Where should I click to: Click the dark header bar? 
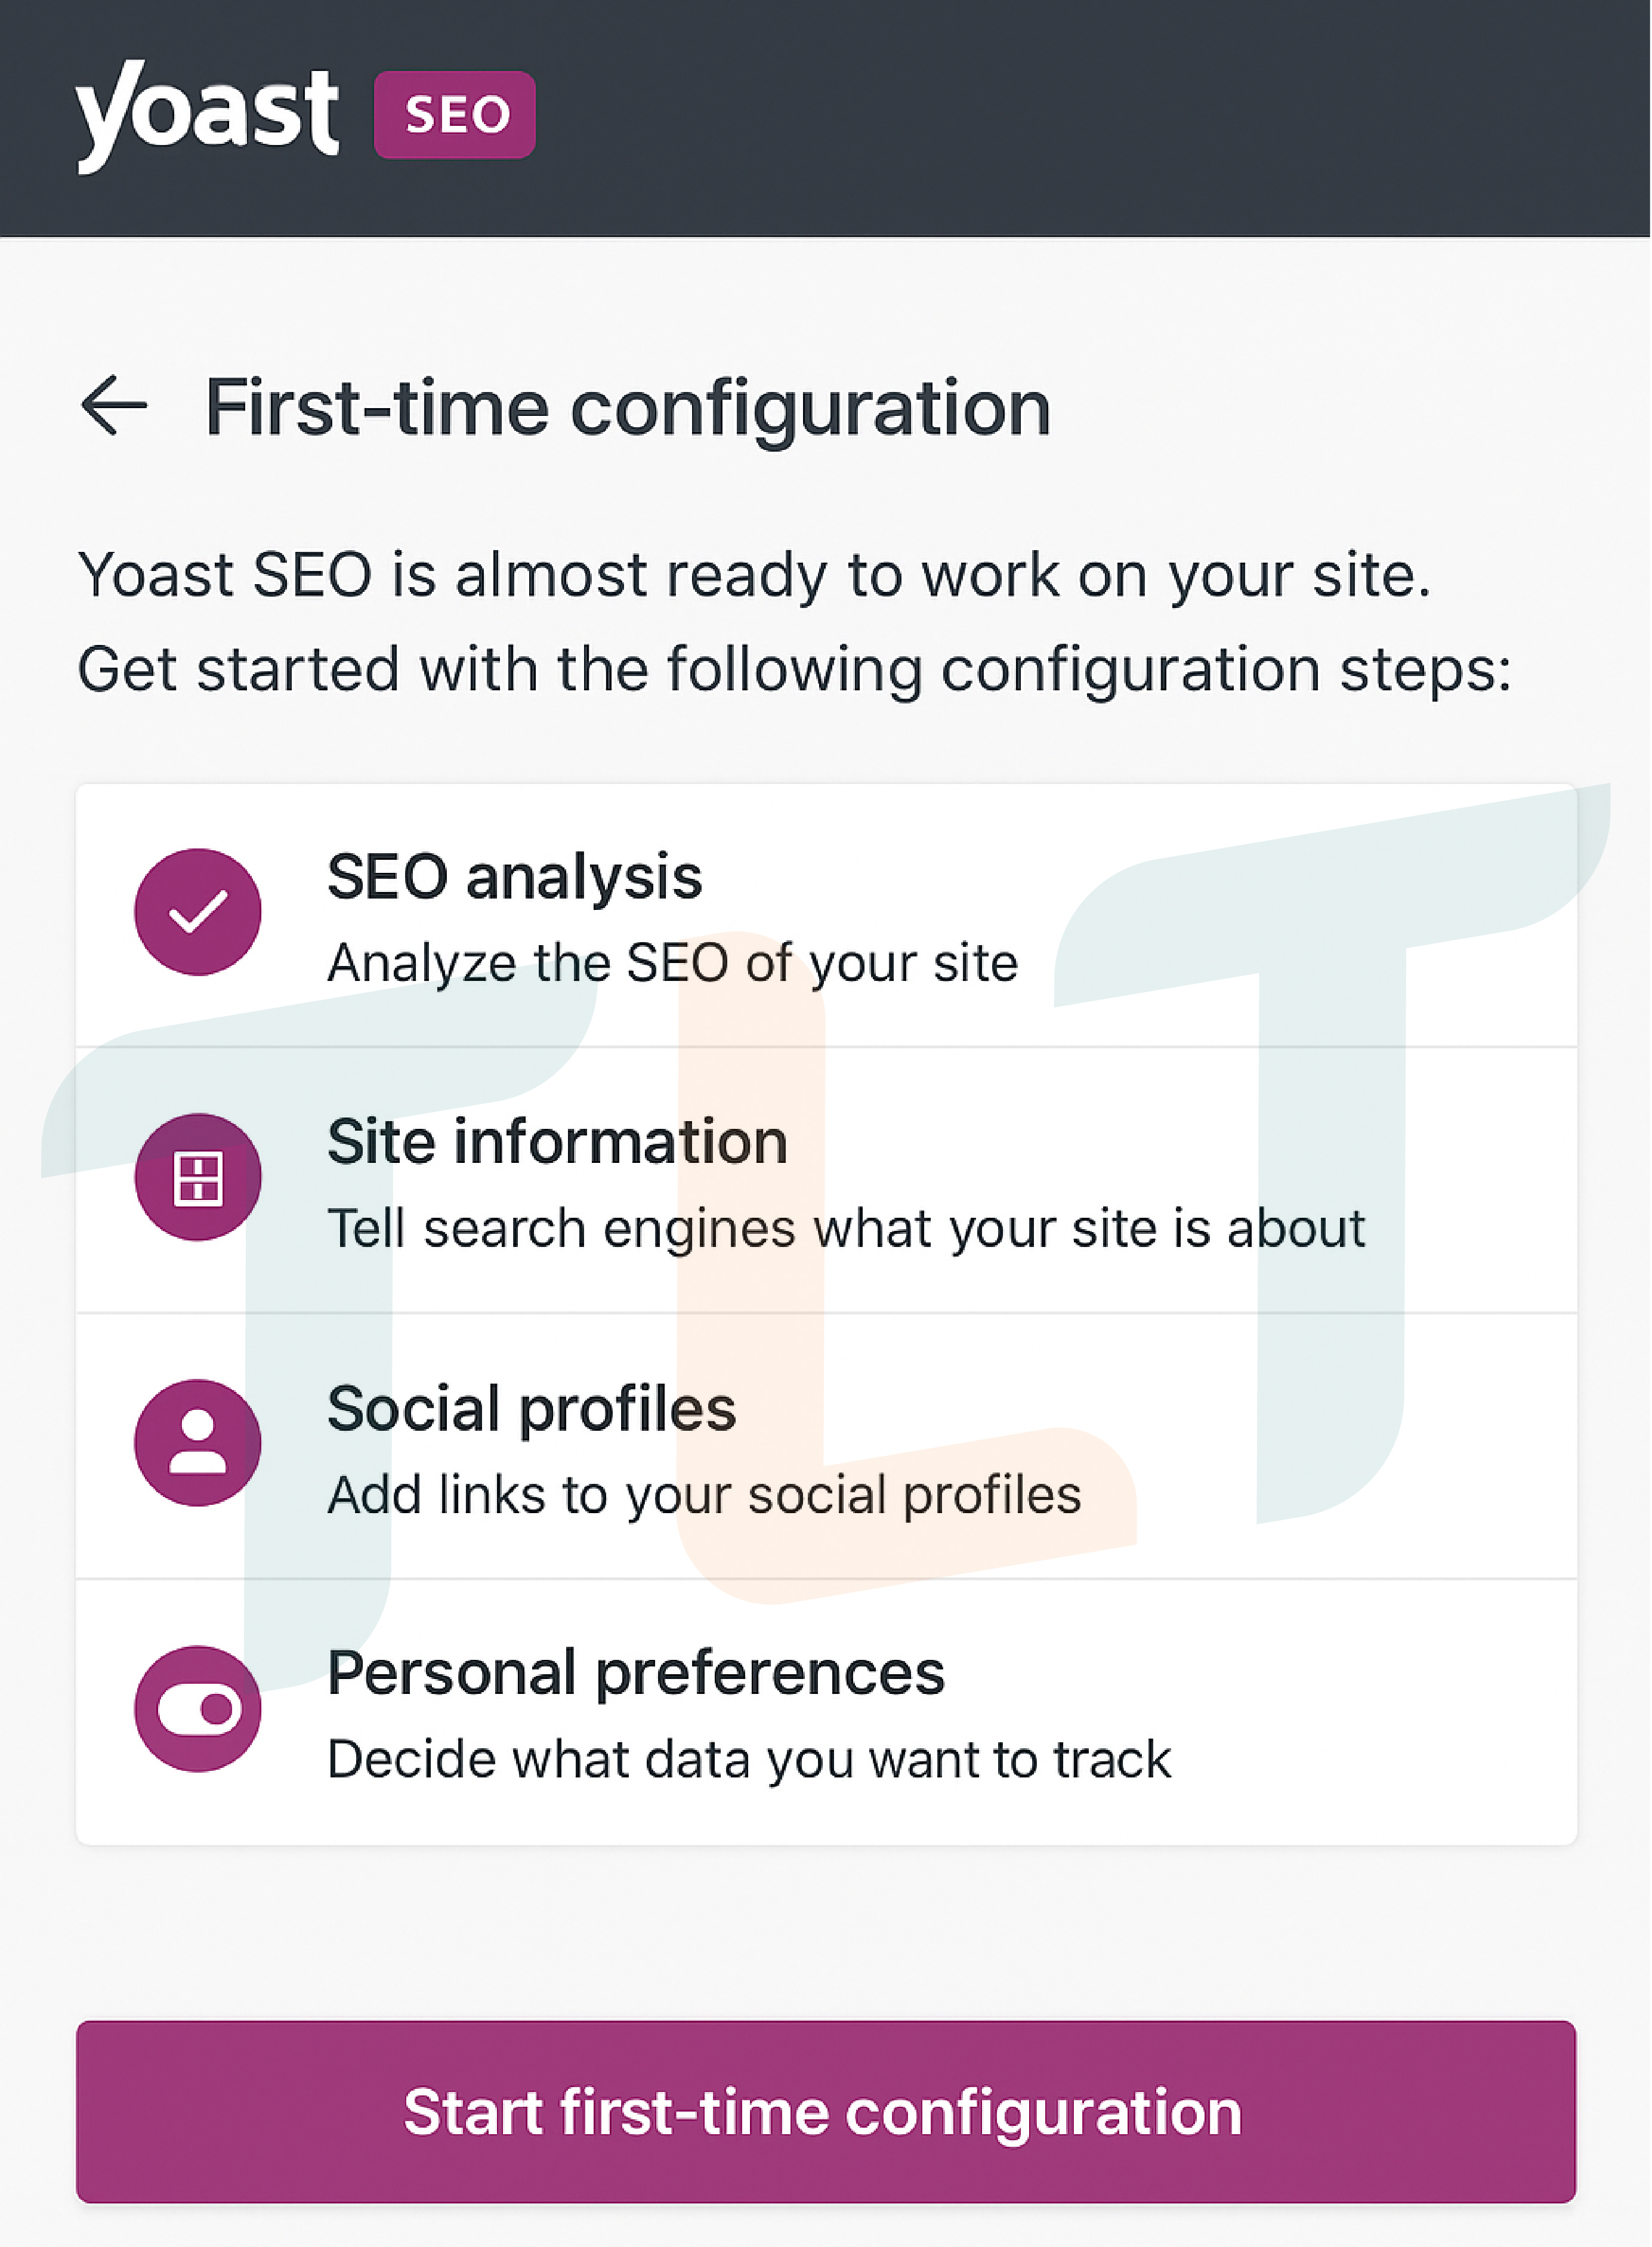click(826, 118)
